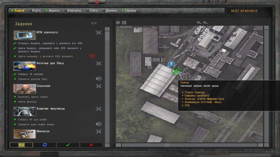Click task-list scrollbar down arrow
The height and width of the screenshot is (157, 280).
(x=107, y=145)
